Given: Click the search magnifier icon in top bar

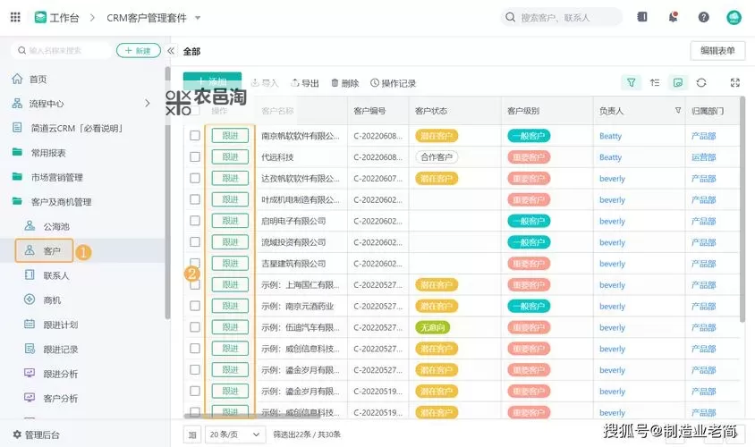Looking at the screenshot, I should 510,17.
